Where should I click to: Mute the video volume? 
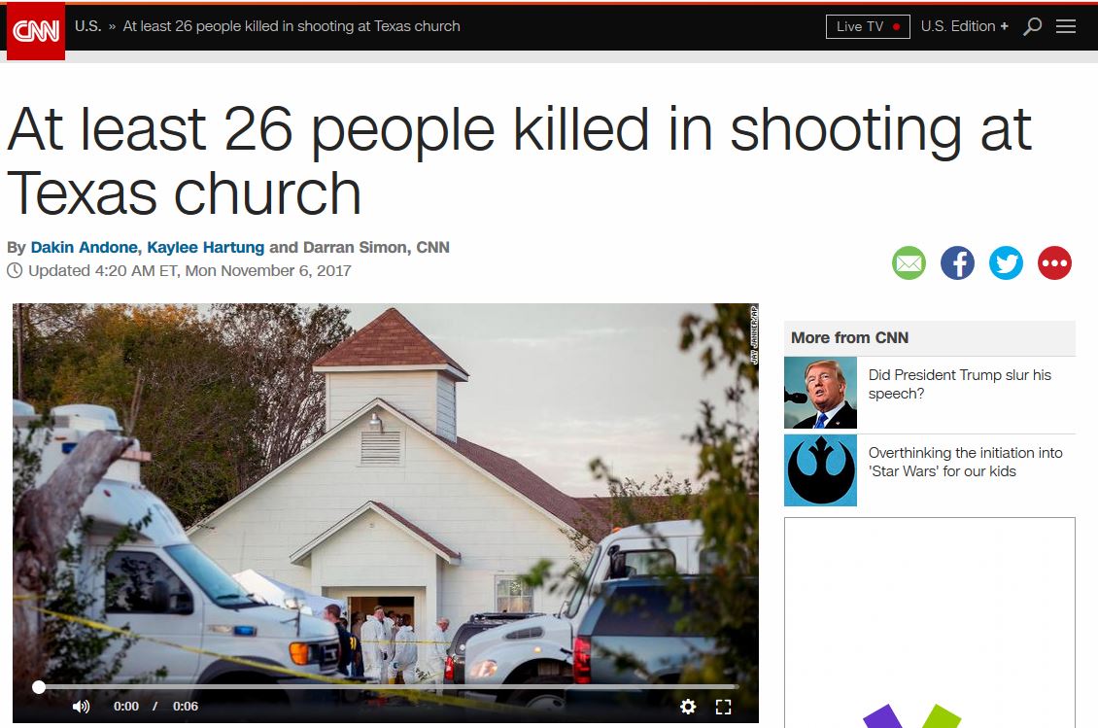[x=82, y=707]
